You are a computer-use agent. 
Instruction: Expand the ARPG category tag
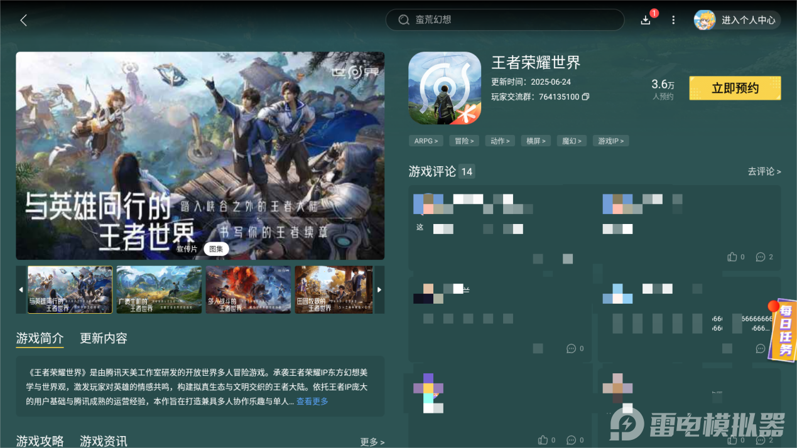[x=426, y=141]
